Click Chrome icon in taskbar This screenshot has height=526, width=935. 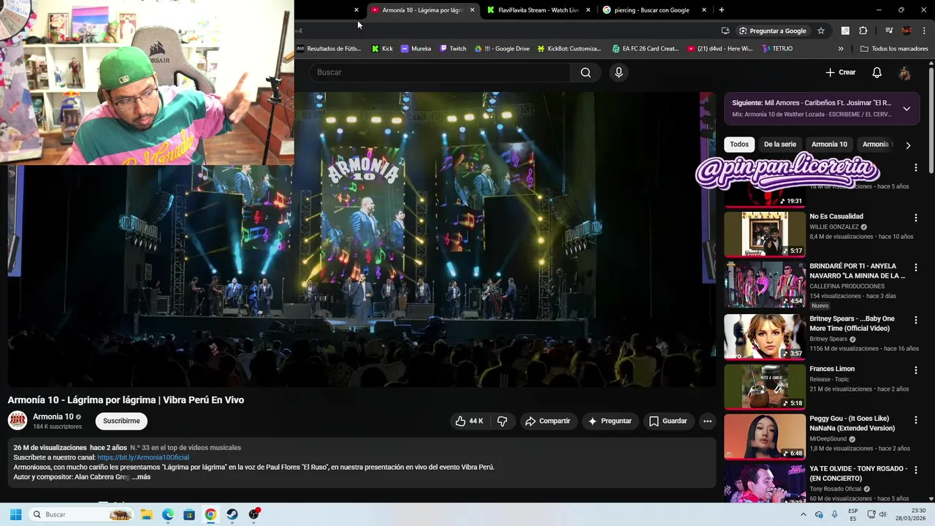pos(210,514)
